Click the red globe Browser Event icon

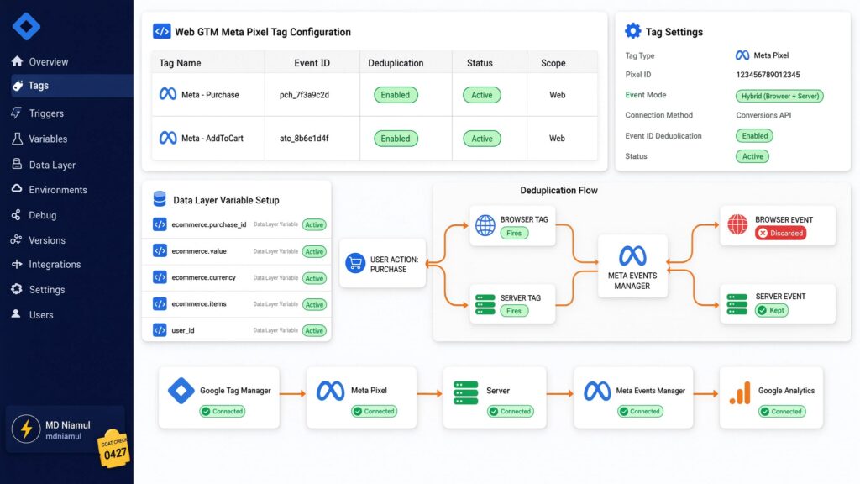tap(737, 224)
